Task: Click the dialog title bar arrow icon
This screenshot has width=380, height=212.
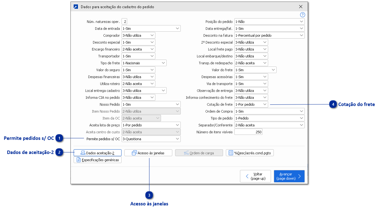Action: [x=75, y=7]
